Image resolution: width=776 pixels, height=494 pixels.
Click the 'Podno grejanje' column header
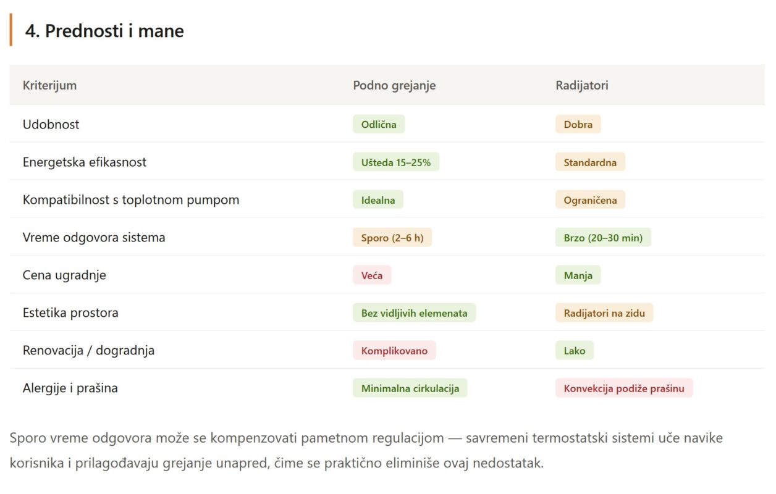click(394, 85)
